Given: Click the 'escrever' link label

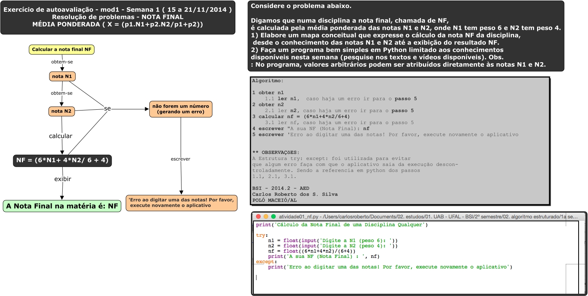Looking at the screenshot, I should 180,159.
